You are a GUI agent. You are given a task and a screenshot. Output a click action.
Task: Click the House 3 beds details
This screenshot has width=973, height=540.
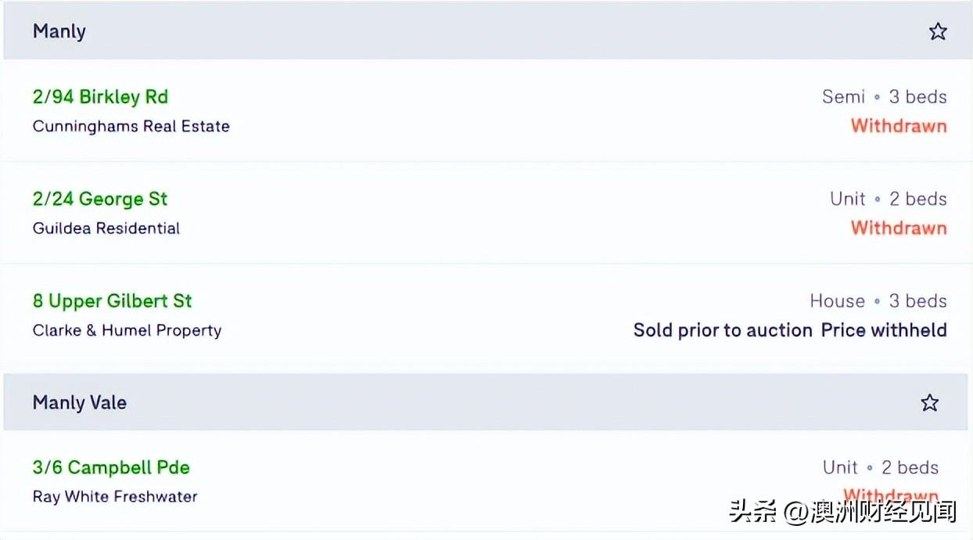coord(878,301)
